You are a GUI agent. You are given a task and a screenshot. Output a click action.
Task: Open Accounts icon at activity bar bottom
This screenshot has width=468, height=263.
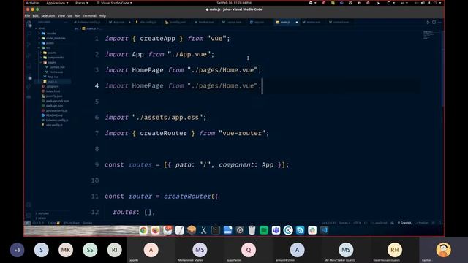[29, 205]
